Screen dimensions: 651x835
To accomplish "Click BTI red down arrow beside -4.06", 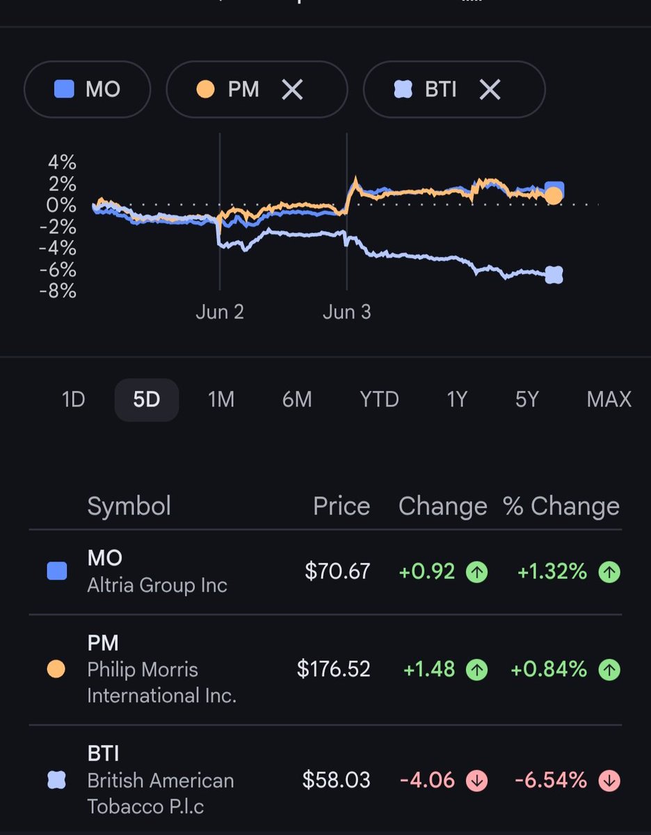I will coord(476,781).
